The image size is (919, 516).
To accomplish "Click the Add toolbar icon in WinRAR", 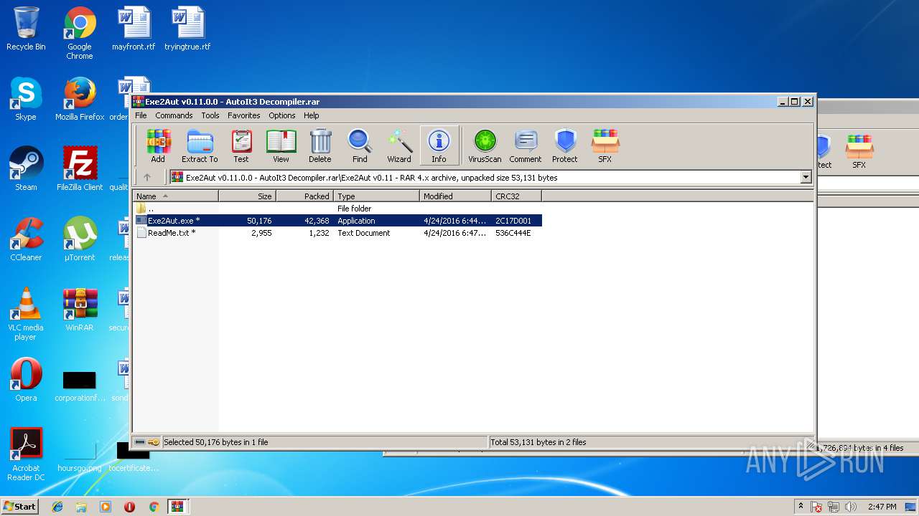I will coord(158,146).
